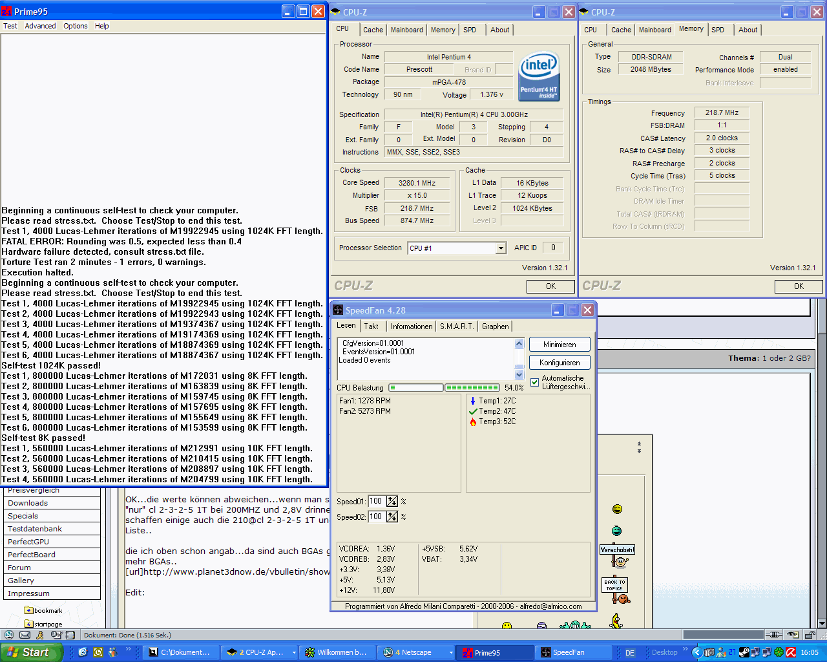Click the Netscape navigator icon in the status bar
This screenshot has width=827, height=662.
coord(9,635)
